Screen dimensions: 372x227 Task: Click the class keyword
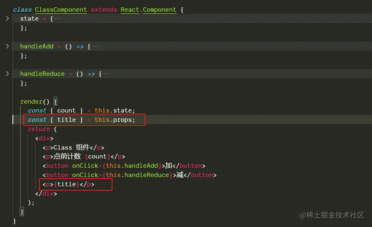[x=22, y=10]
